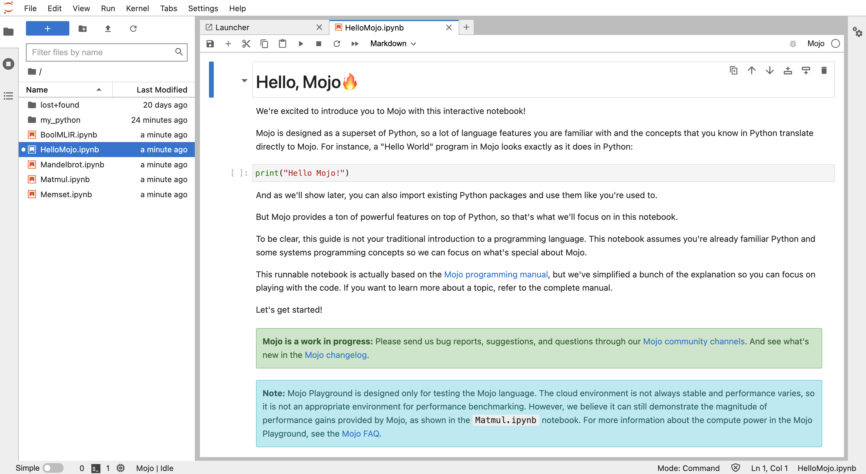Add a new tab with plus button
Screen dimensions: 866x474
[x=466, y=27]
